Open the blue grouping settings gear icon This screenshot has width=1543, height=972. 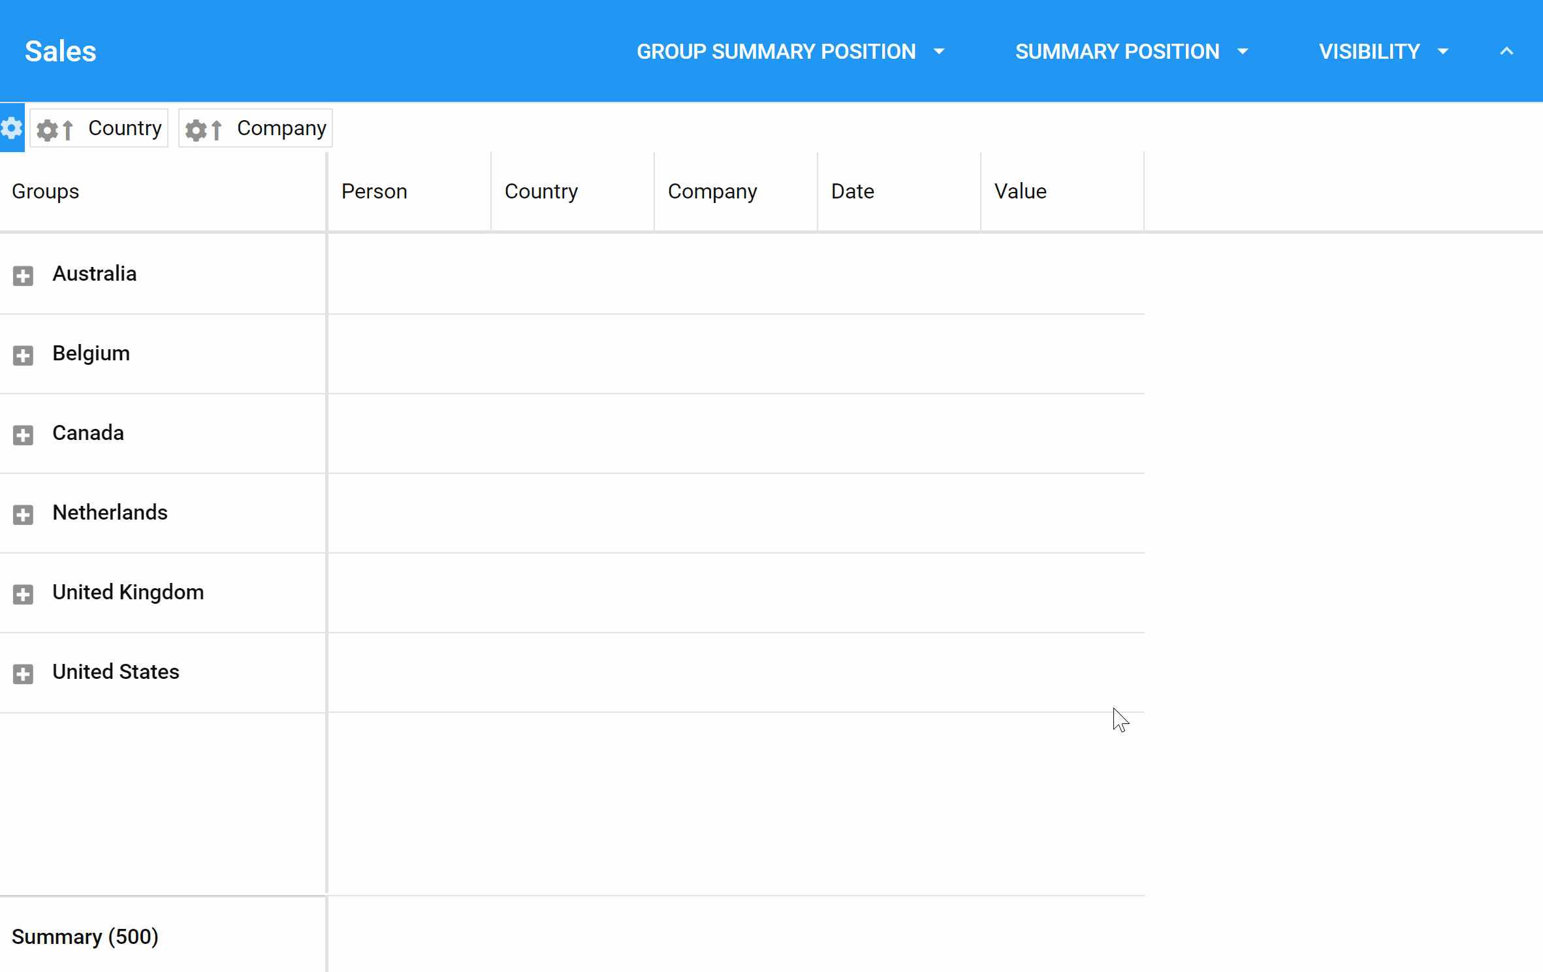(x=12, y=128)
